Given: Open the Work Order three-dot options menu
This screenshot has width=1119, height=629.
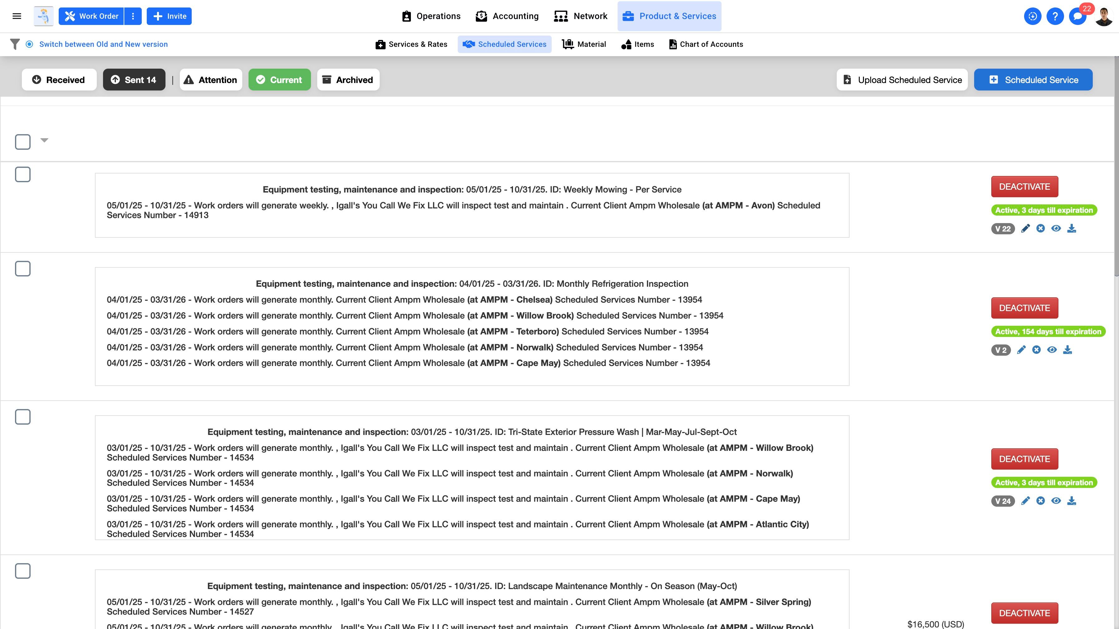Looking at the screenshot, I should tap(133, 16).
